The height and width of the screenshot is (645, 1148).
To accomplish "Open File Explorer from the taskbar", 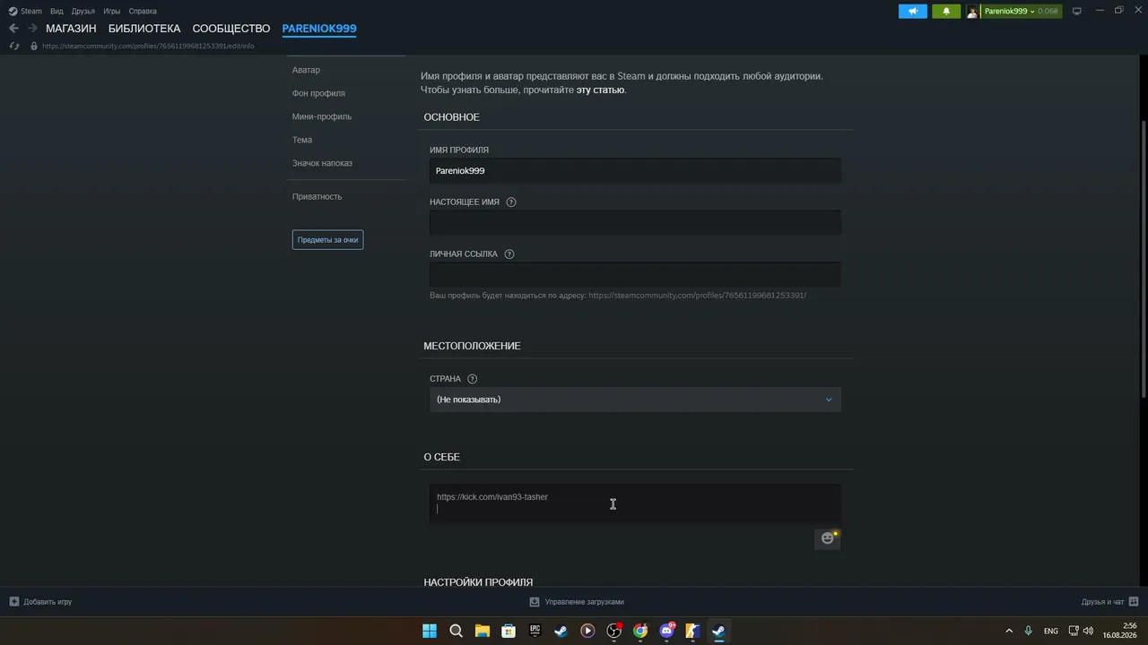I will (x=482, y=631).
